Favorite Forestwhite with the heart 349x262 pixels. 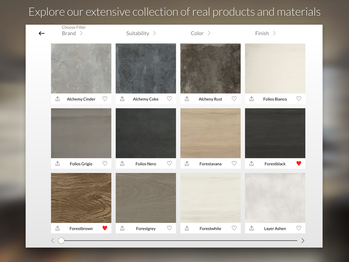[234, 228]
